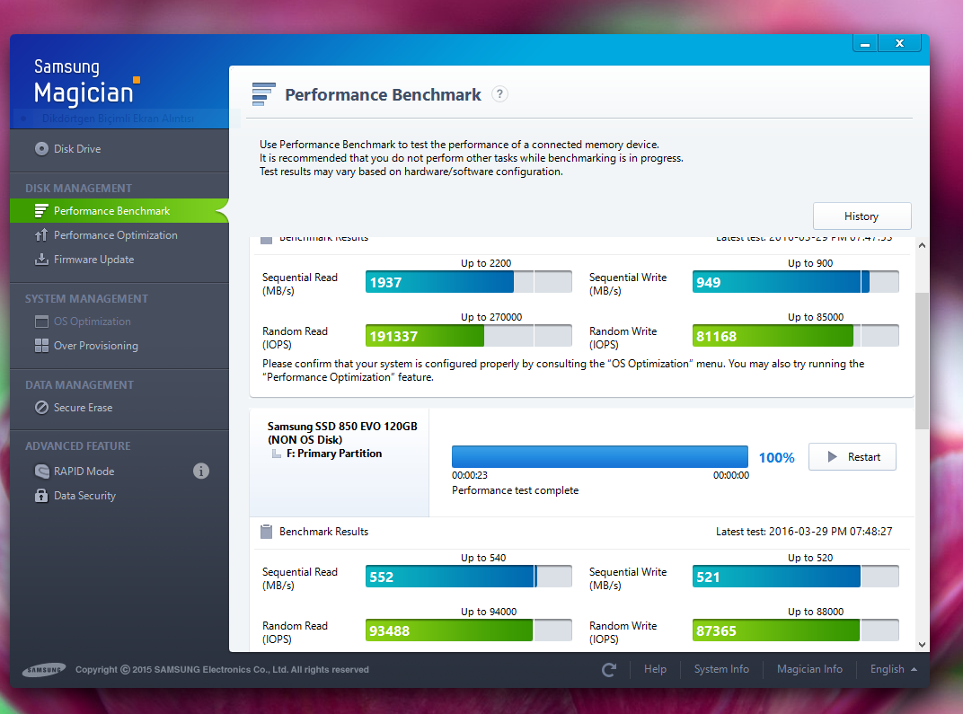Screen dimensions: 963x714
Task: Click the 'Performance test complete' status text
Action: 516,490
